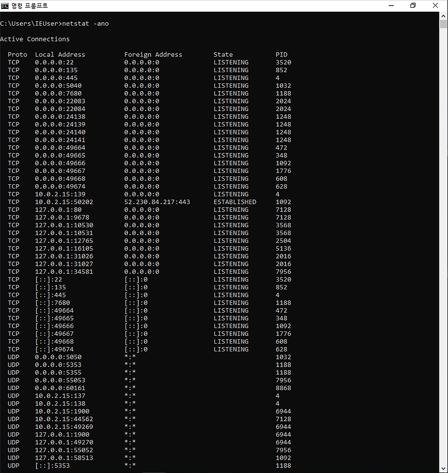Click the 'PID' column header
This screenshot has width=448, height=473.
[x=281, y=55]
